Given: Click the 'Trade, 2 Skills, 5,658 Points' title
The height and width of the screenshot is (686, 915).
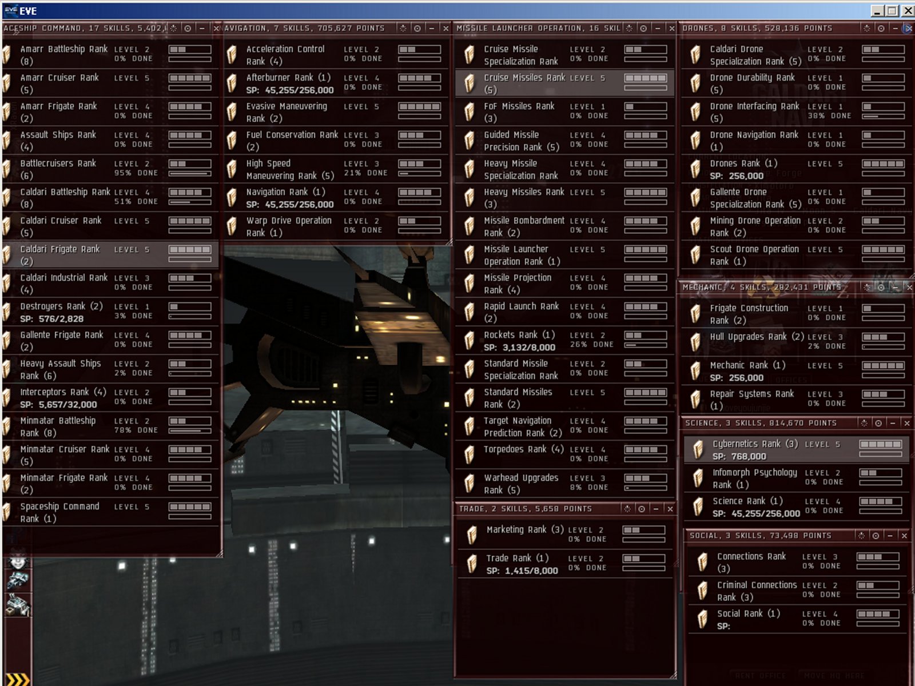Looking at the screenshot, I should point(526,509).
